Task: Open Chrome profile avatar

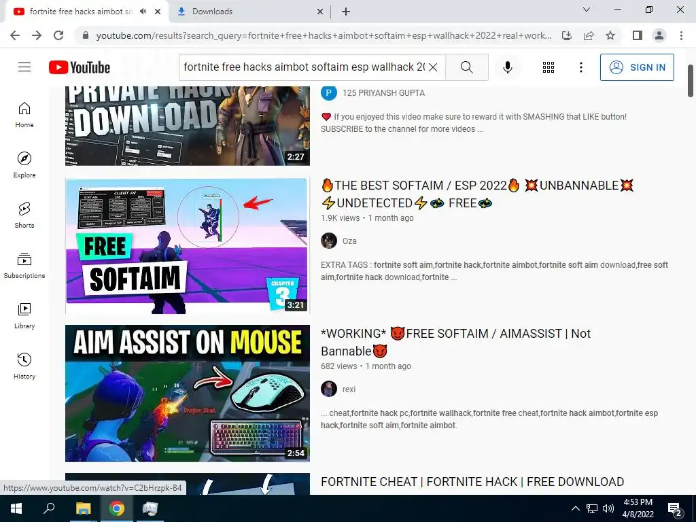Action: (x=659, y=35)
